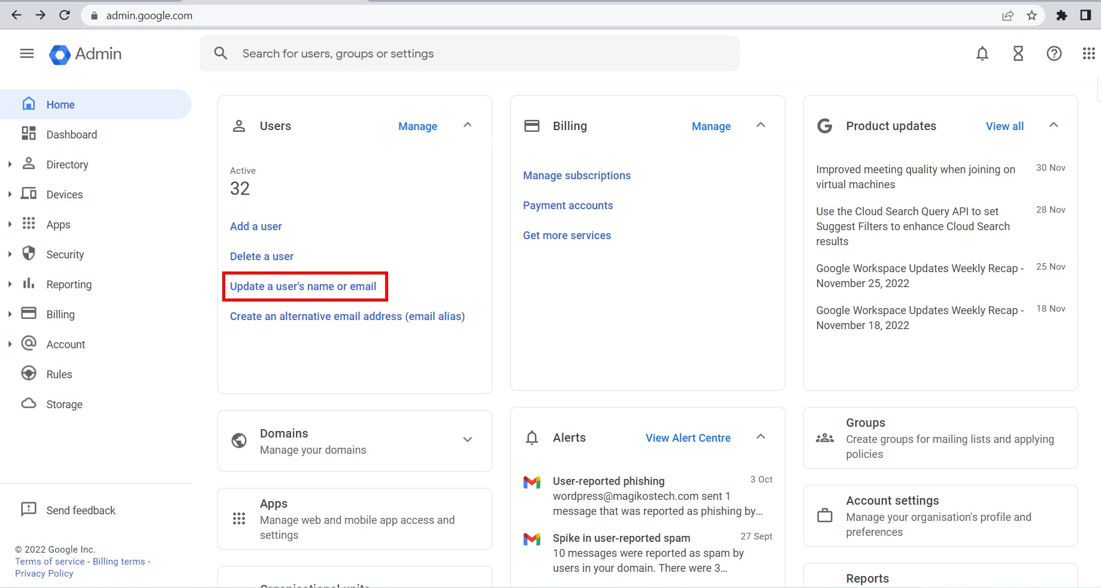This screenshot has width=1101, height=588.
Task: Click the Google G icon in Product updates
Action: point(825,126)
